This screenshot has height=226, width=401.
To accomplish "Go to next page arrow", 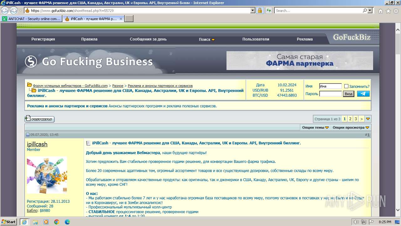I will 362,119.
